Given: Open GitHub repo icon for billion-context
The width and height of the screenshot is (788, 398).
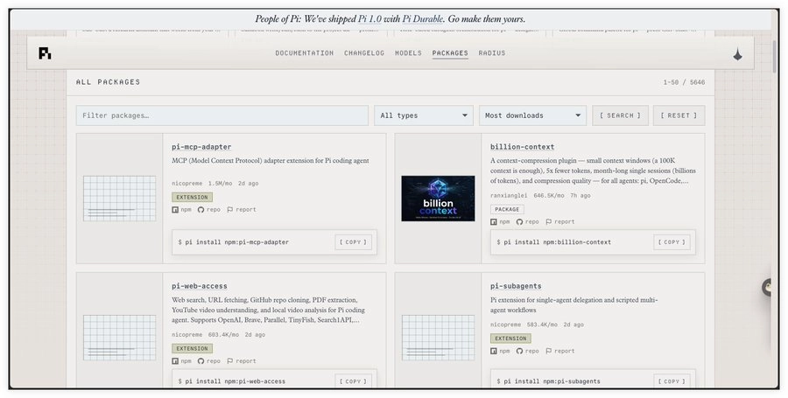Looking at the screenshot, I should coord(519,222).
